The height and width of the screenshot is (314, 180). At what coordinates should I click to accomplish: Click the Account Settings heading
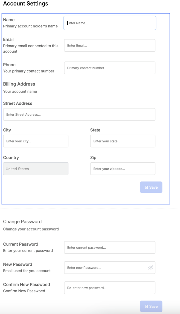coord(26,4)
